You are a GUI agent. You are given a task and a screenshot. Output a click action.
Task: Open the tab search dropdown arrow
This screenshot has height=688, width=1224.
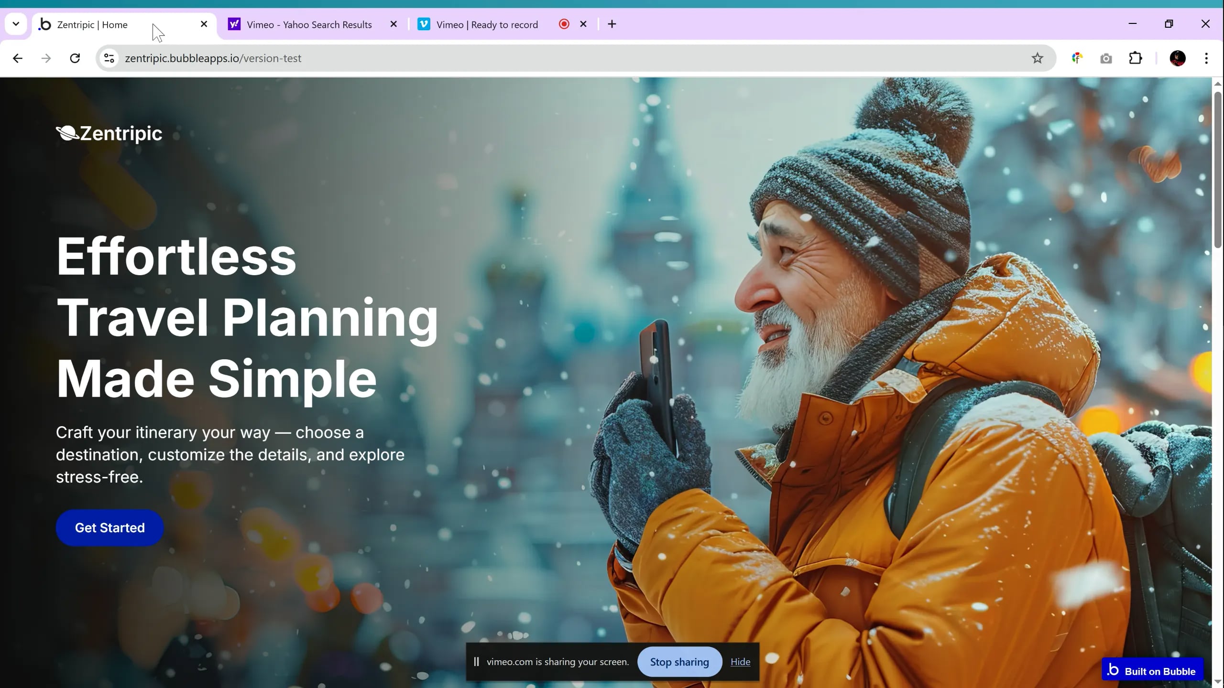pos(16,24)
